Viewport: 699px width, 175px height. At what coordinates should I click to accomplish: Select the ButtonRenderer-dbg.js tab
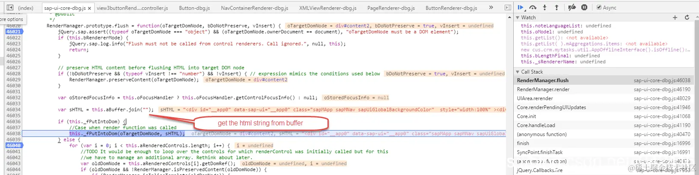[451, 8]
